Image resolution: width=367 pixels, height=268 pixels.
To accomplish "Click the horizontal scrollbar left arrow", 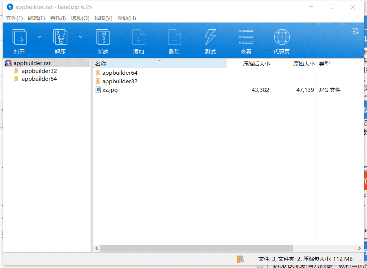I will click(x=97, y=248).
